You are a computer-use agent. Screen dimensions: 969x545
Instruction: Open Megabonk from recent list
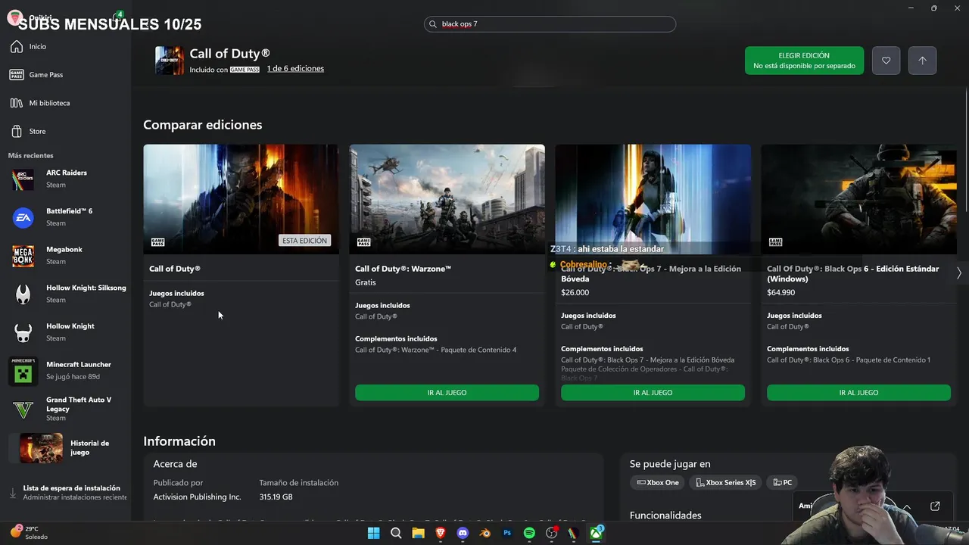pyautogui.click(x=66, y=256)
